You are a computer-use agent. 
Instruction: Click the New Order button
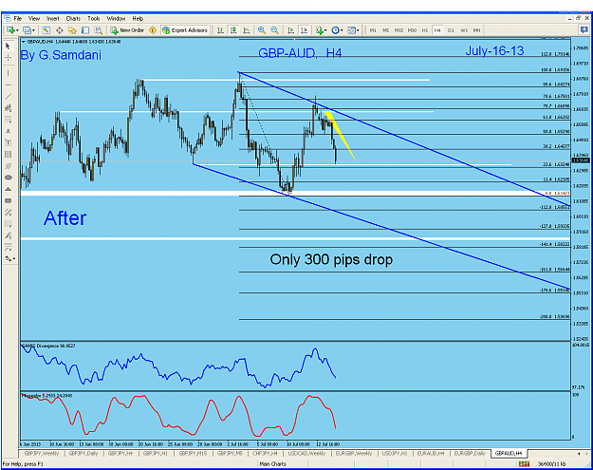tap(127, 30)
